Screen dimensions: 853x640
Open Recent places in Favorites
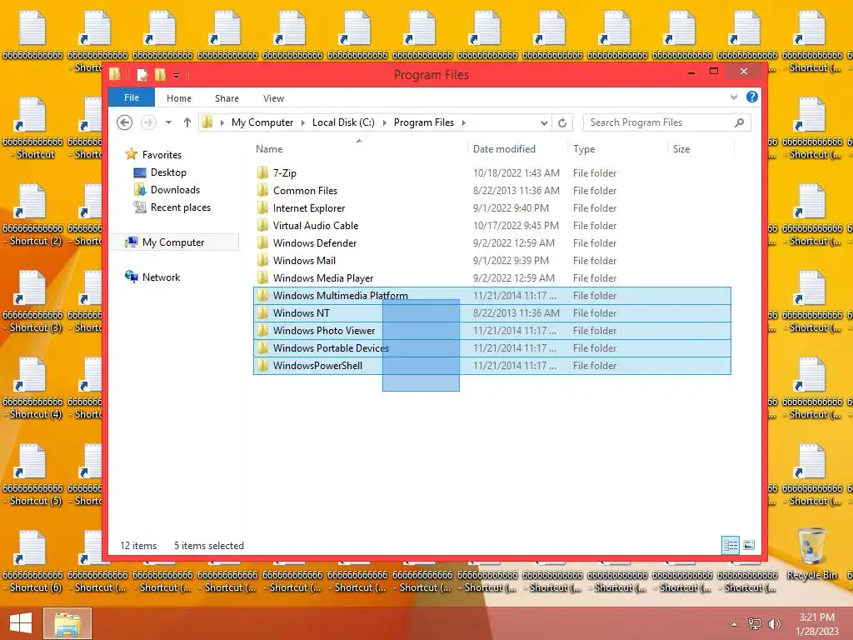(x=180, y=207)
